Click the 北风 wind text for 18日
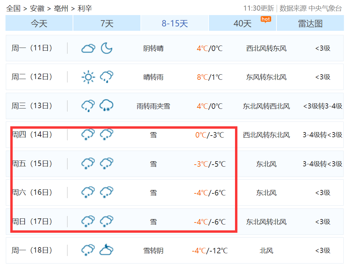 point(266,251)
